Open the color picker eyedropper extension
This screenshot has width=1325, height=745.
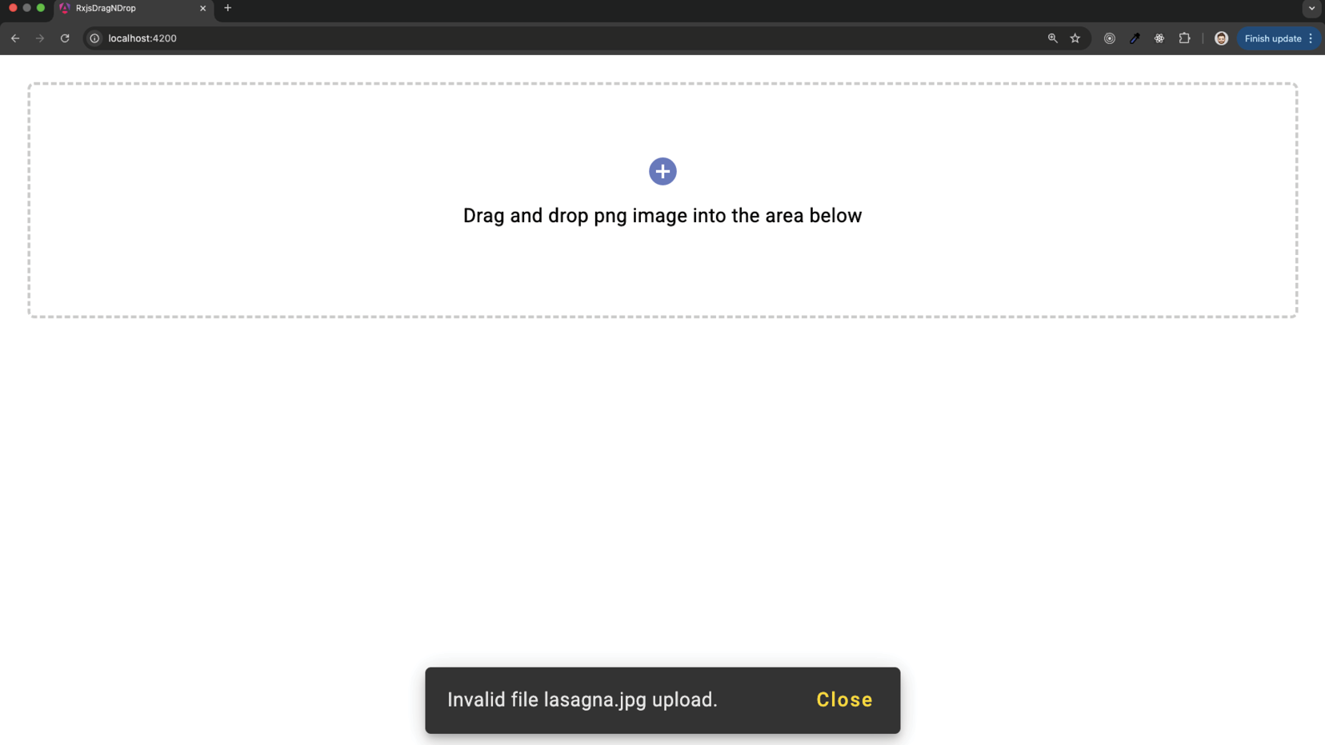tap(1135, 38)
